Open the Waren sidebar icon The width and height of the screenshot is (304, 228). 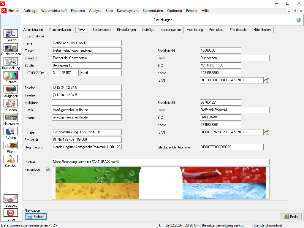[x=11, y=131]
